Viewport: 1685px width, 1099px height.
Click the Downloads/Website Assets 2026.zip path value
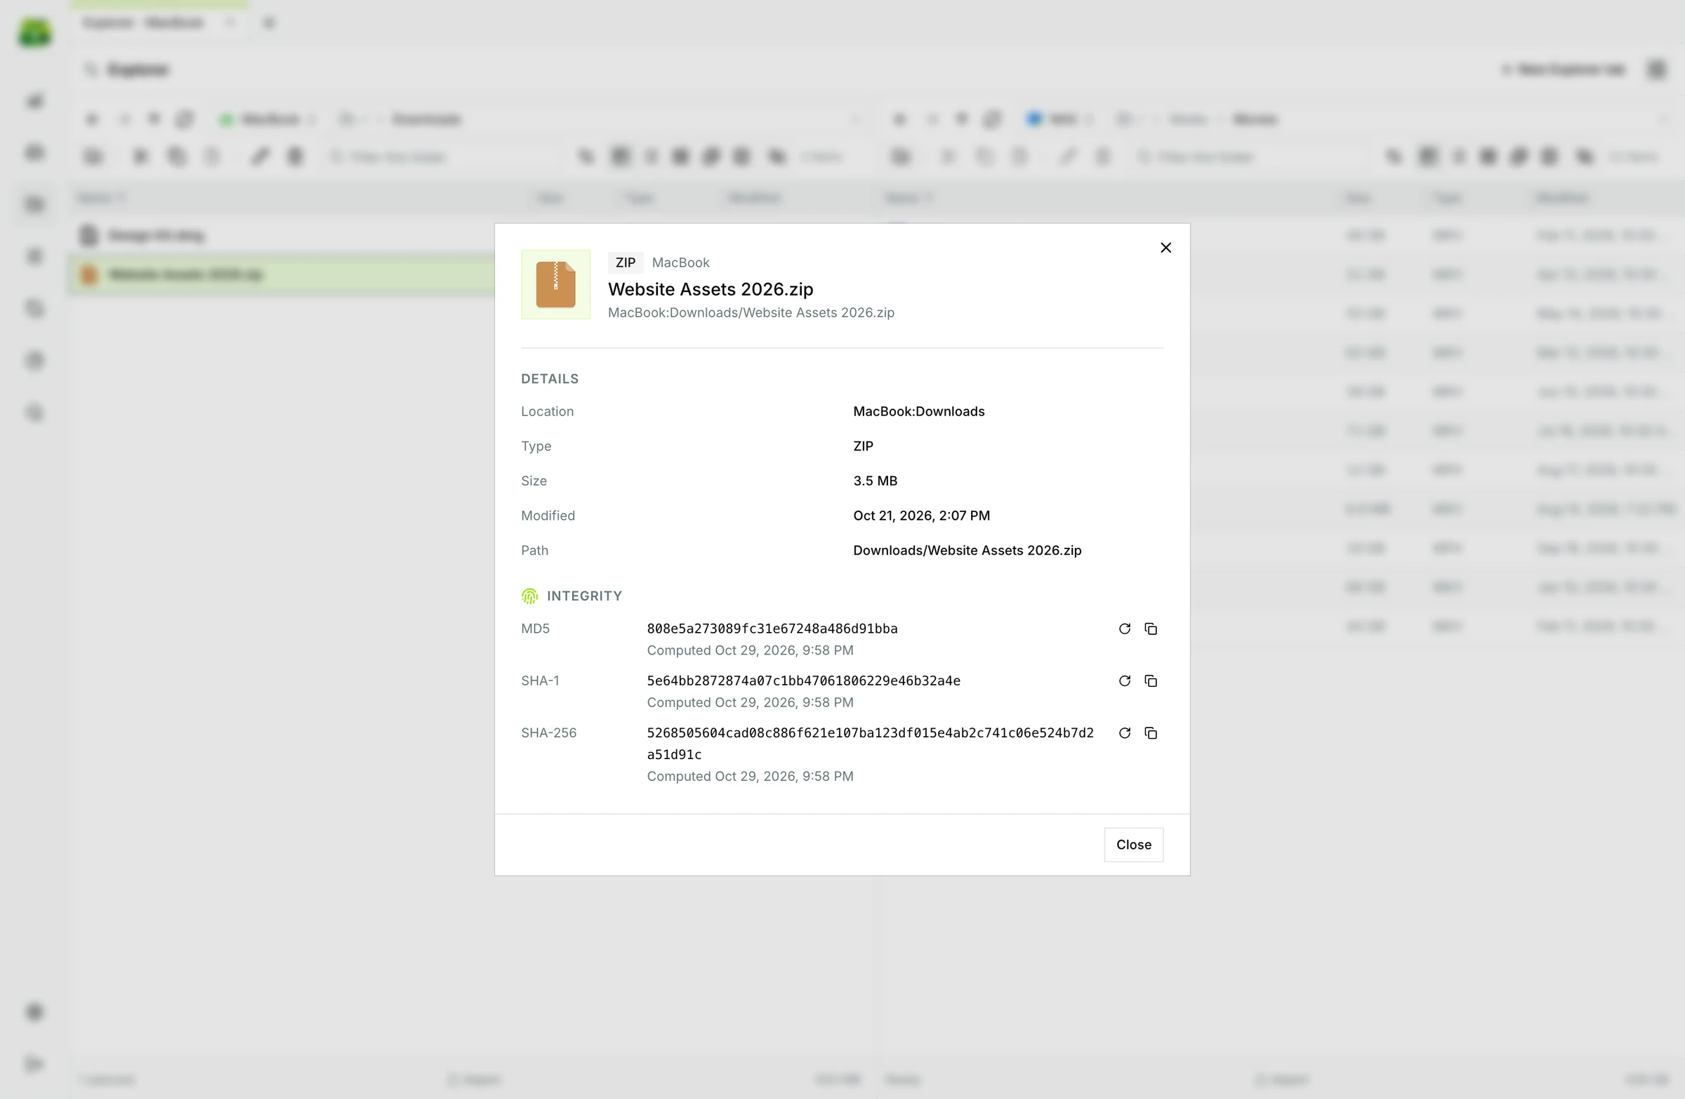click(x=967, y=551)
